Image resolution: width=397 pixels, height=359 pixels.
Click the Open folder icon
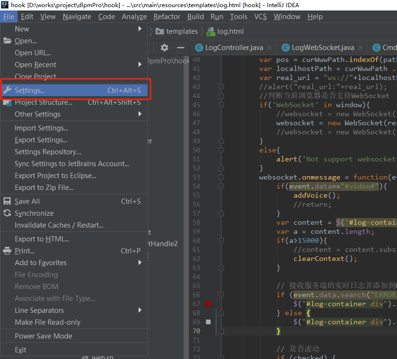click(7, 40)
